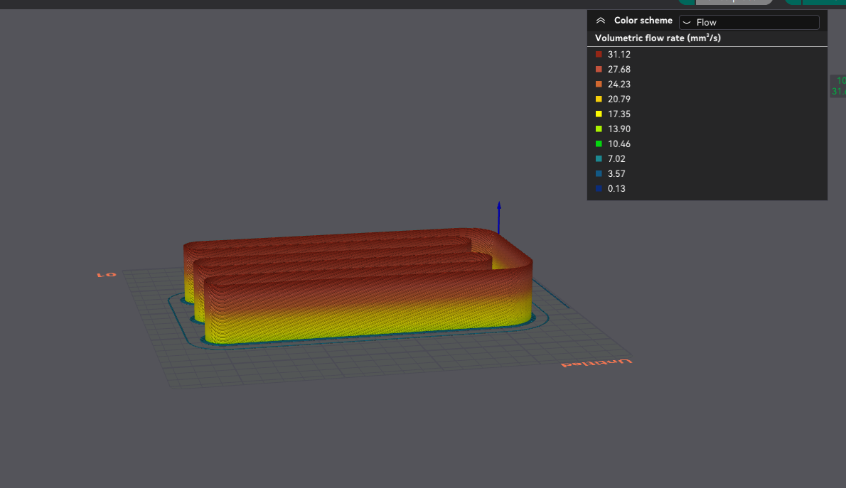Click the Color scheme label

[643, 21]
